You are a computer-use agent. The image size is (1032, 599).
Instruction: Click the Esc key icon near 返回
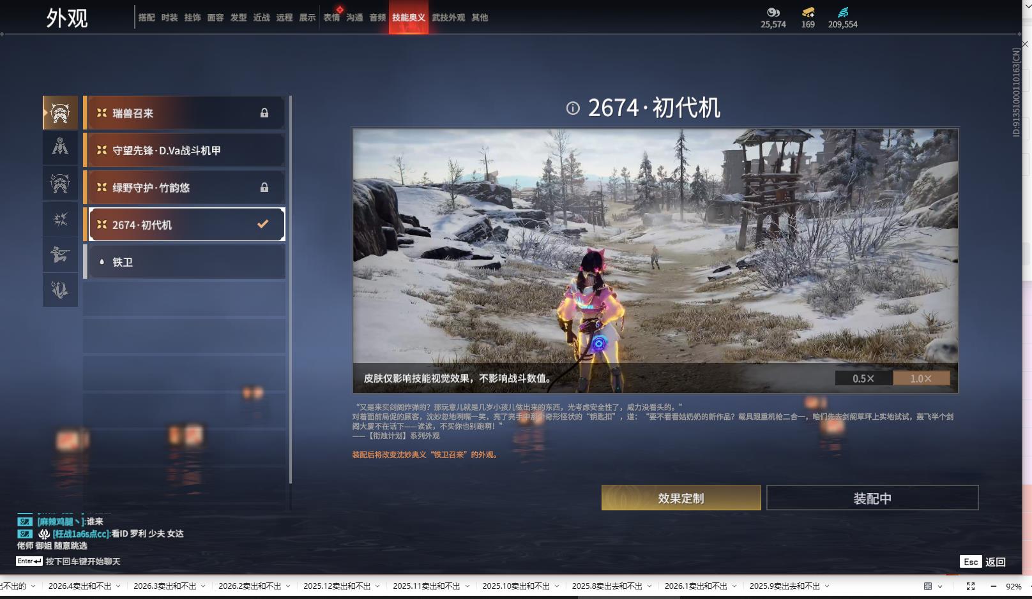[971, 562]
